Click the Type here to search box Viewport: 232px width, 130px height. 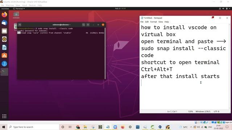[33, 127]
